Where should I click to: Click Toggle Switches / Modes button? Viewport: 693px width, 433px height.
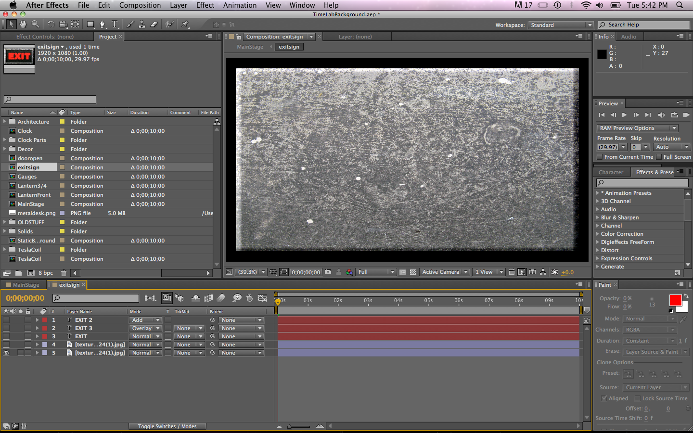click(x=167, y=426)
